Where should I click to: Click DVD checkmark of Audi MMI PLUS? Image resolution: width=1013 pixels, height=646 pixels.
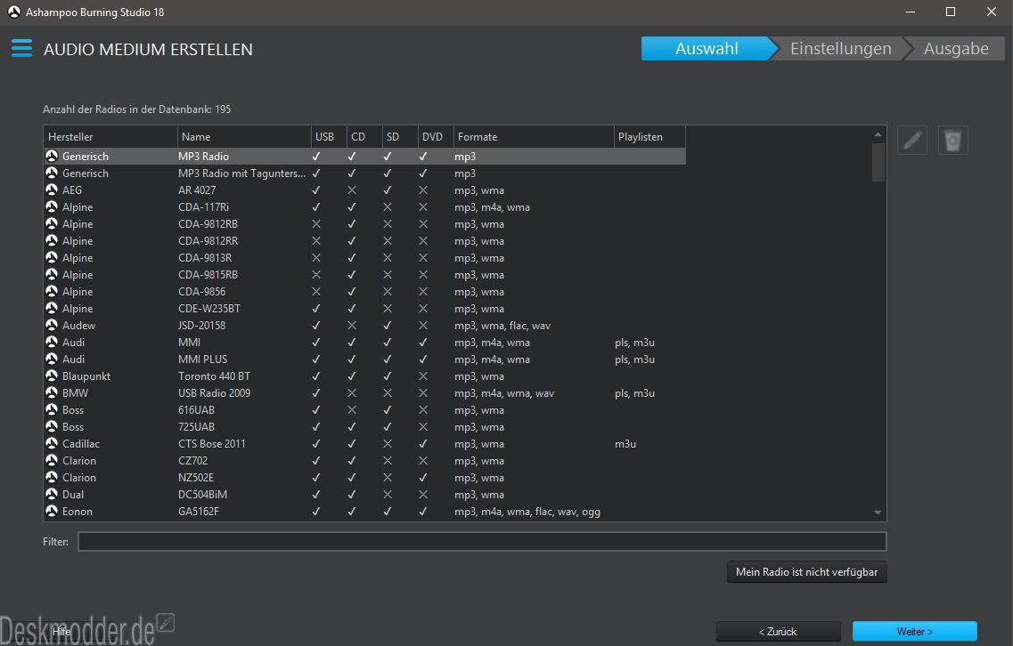pyautogui.click(x=423, y=359)
